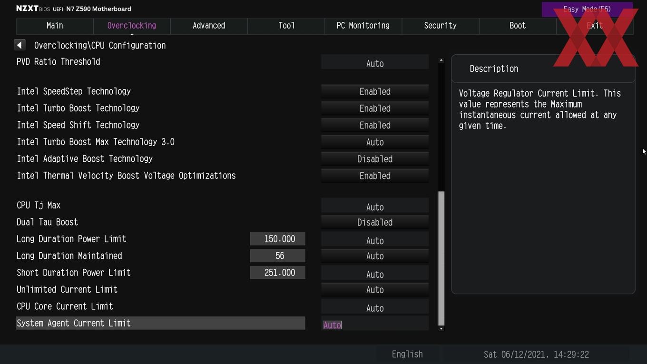Select Long Duration Maintained label
The width and height of the screenshot is (647, 364).
69,256
